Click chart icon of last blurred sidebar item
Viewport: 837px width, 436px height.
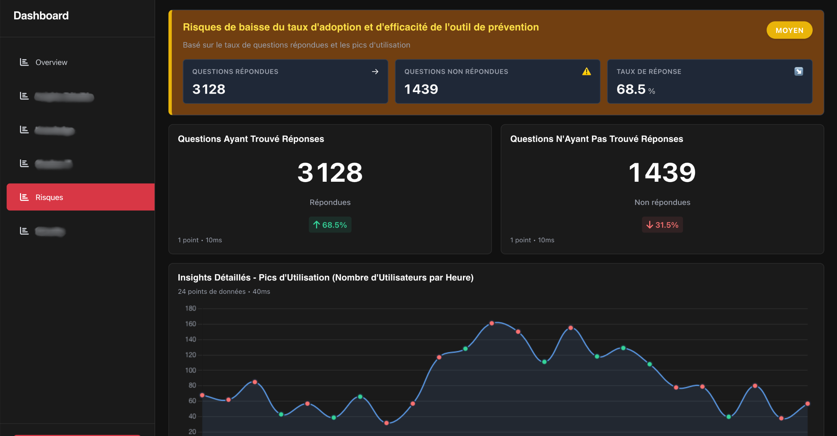point(24,231)
